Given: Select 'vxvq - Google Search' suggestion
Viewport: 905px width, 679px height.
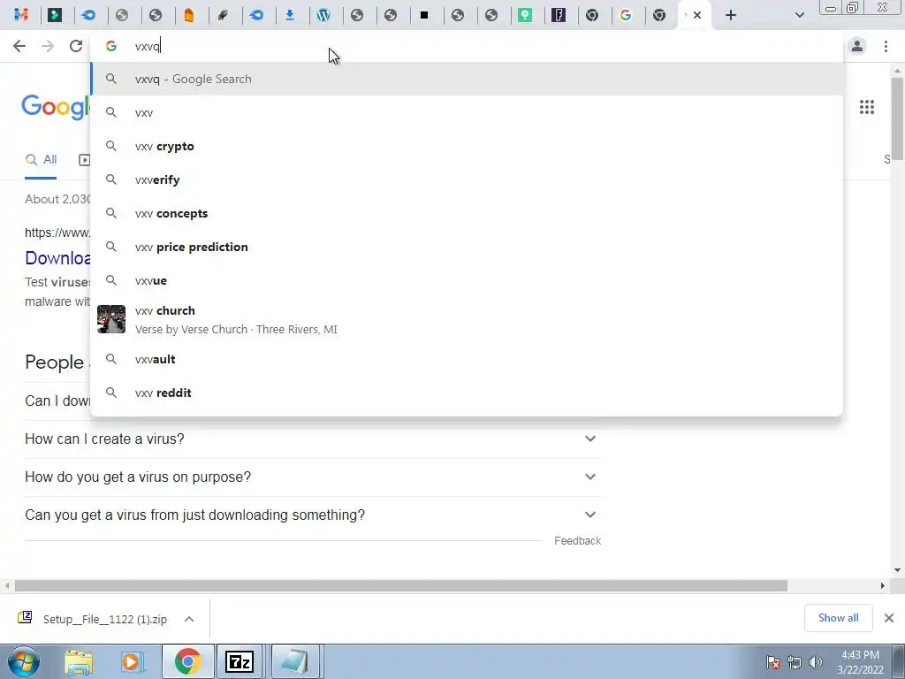Looking at the screenshot, I should (467, 79).
